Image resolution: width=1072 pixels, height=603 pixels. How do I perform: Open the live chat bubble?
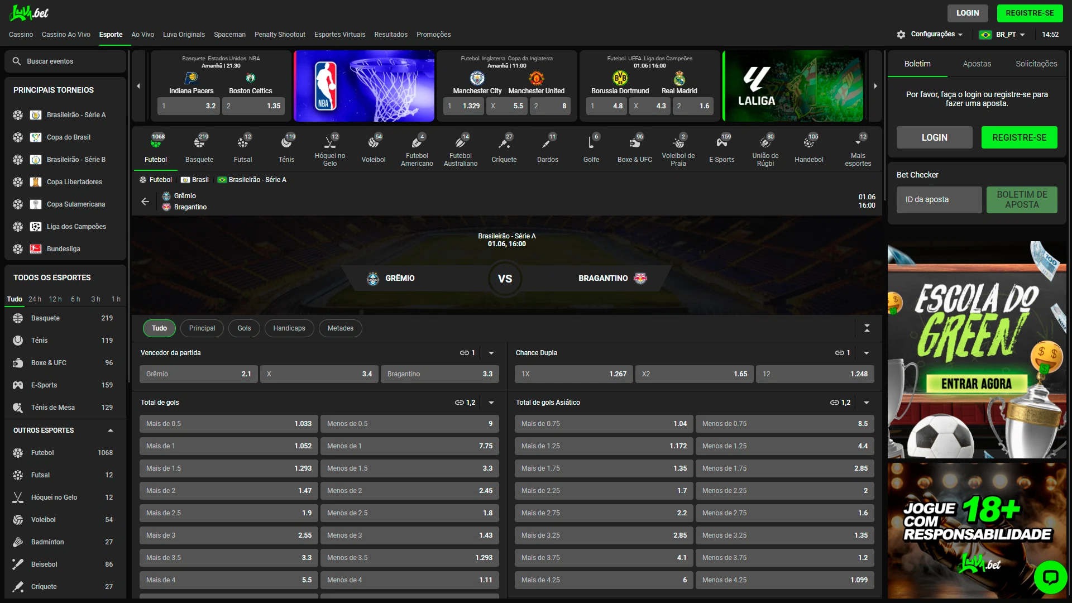point(1050,577)
